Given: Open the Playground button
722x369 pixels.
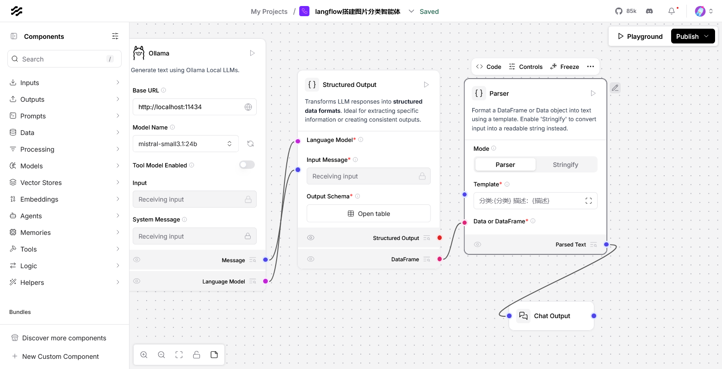Looking at the screenshot, I should click(x=640, y=37).
